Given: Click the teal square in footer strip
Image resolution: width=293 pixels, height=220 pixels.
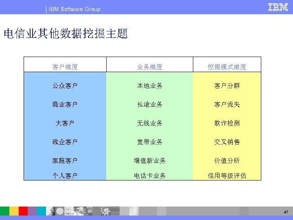Looking at the screenshot, I should click(x=41, y=211).
